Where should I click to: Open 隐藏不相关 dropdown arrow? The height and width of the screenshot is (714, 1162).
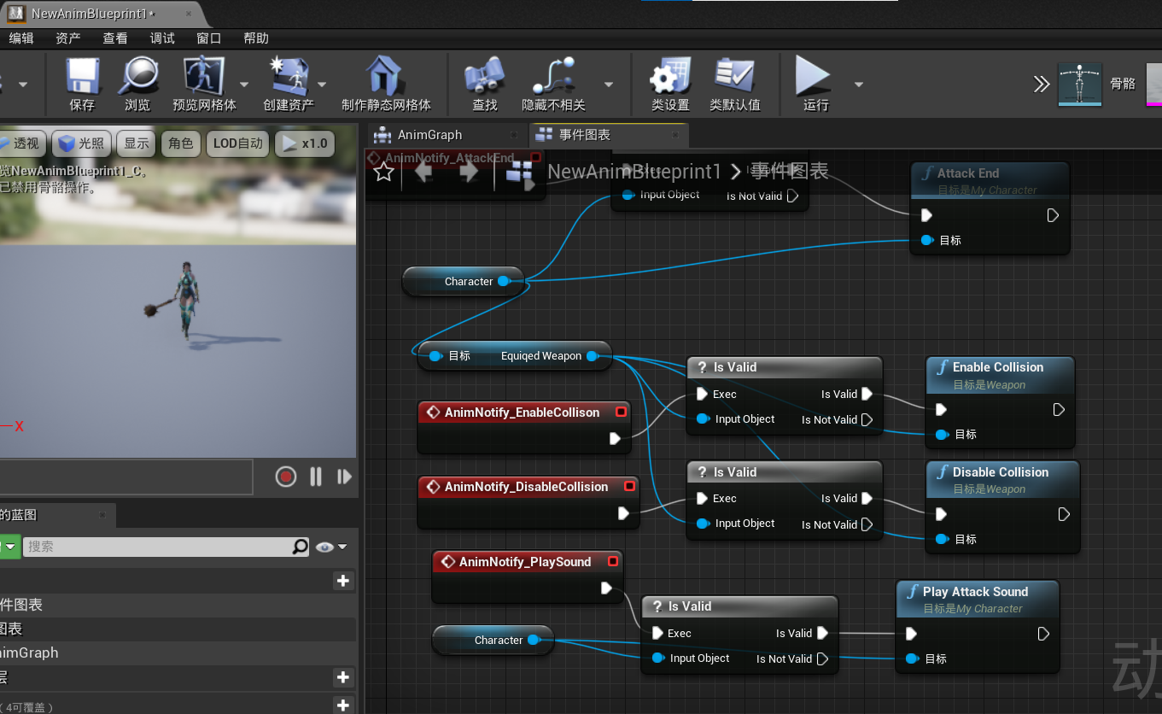[609, 85]
